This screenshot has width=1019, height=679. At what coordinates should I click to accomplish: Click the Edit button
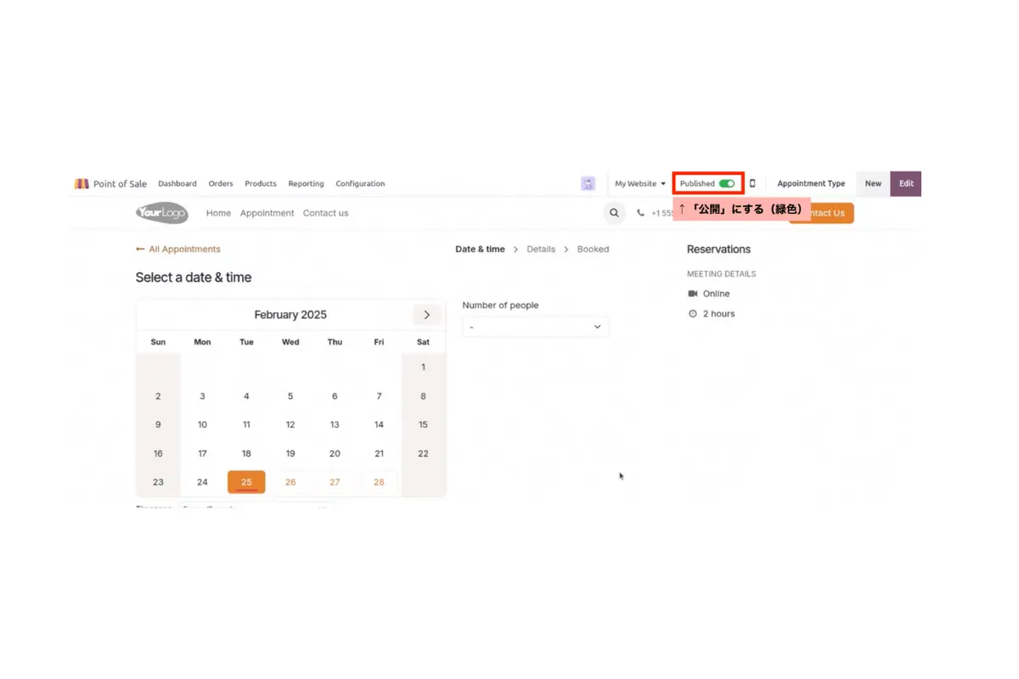(906, 183)
